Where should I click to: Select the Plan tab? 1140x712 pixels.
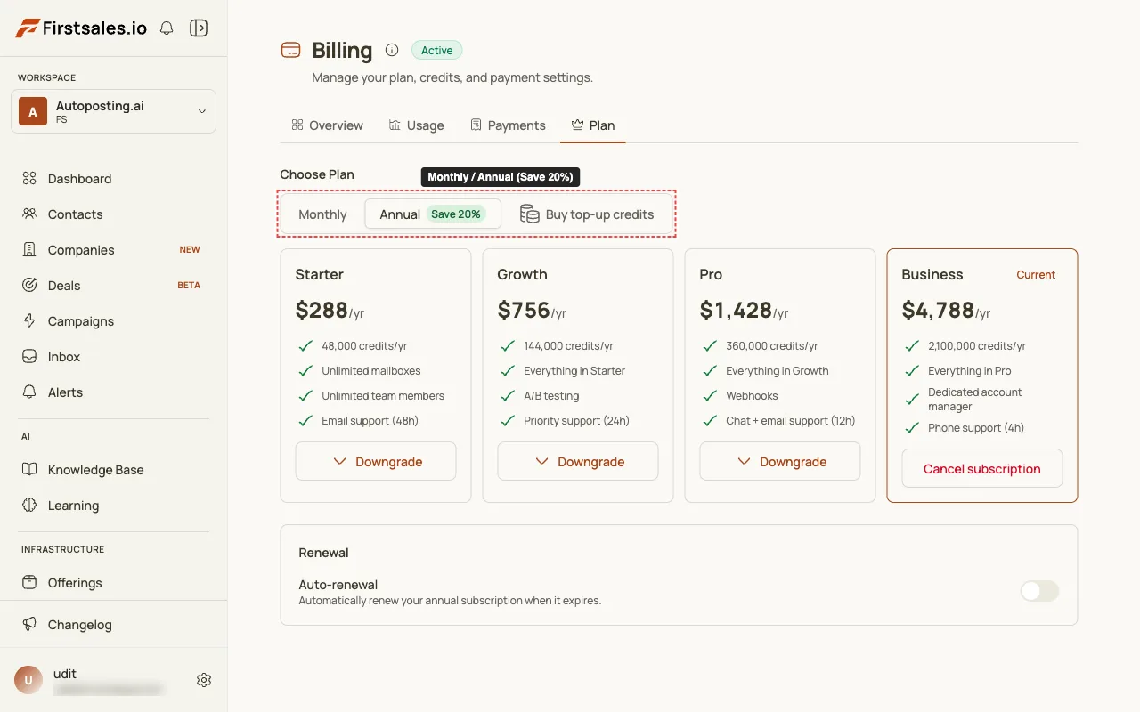pos(593,125)
